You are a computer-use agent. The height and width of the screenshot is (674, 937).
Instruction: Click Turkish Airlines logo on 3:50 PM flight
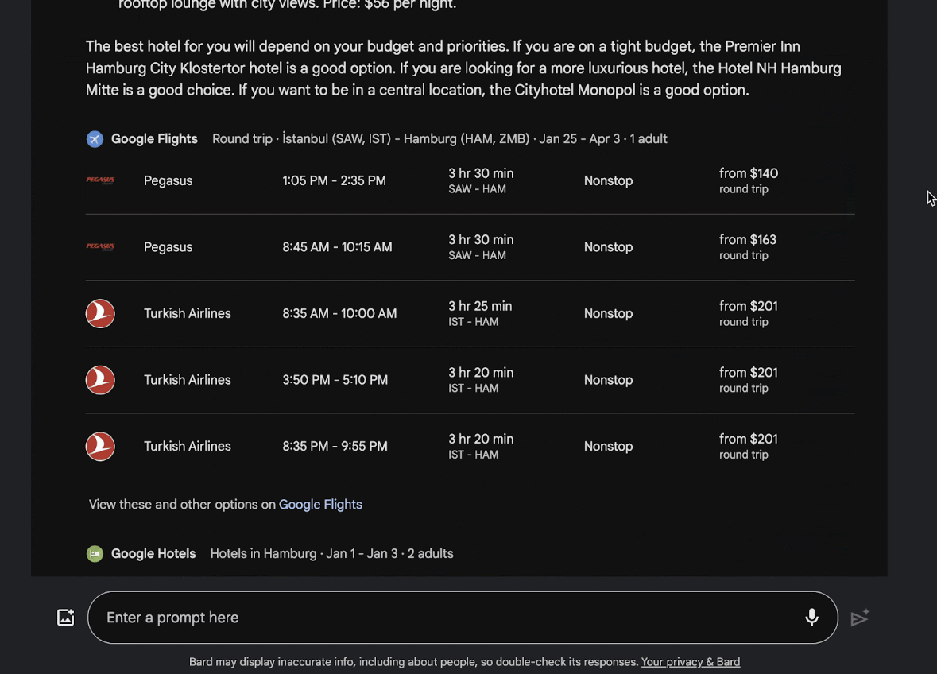tap(100, 380)
